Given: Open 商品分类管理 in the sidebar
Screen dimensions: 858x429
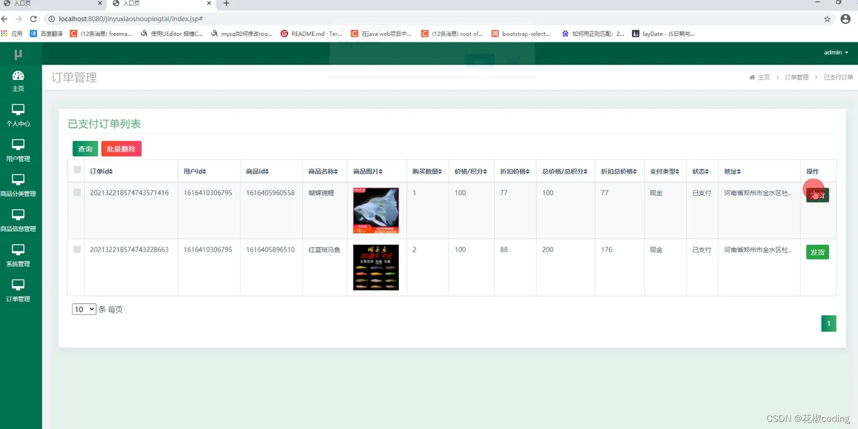Looking at the screenshot, I should 18,185.
